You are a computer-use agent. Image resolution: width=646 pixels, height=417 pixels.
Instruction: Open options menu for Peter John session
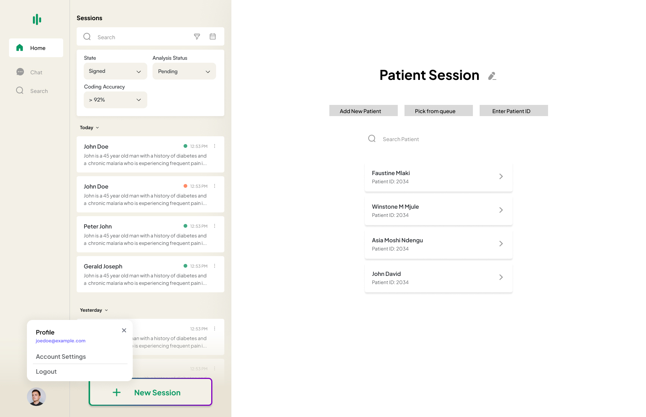pyautogui.click(x=215, y=226)
